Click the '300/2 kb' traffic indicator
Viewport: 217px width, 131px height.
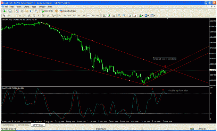[x=202, y=129]
